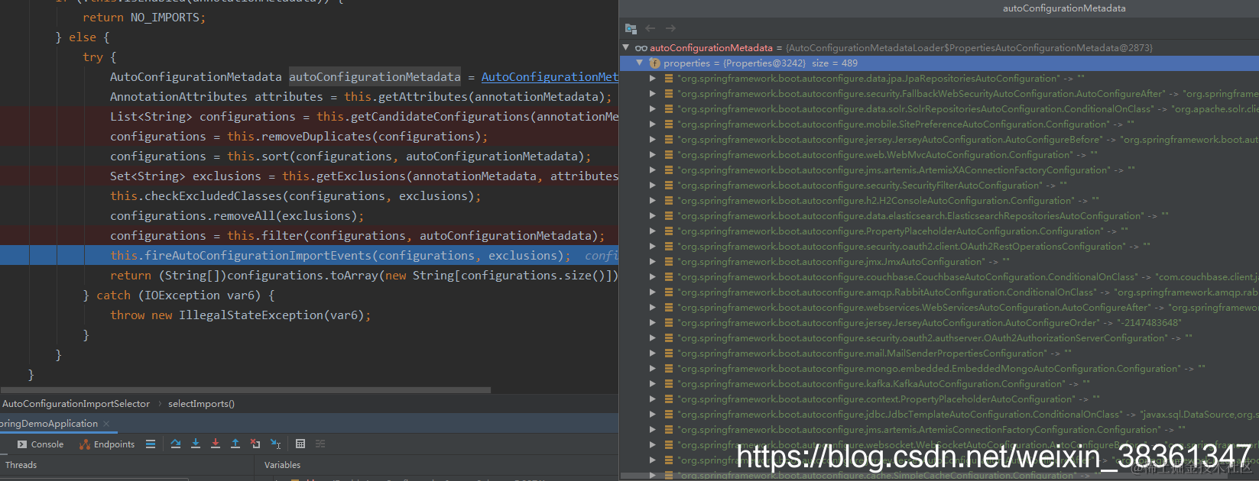The height and width of the screenshot is (481, 1259).
Task: Select the PropertyPlaceholderAutoConfiguration.Configuration row
Action: pos(939,231)
